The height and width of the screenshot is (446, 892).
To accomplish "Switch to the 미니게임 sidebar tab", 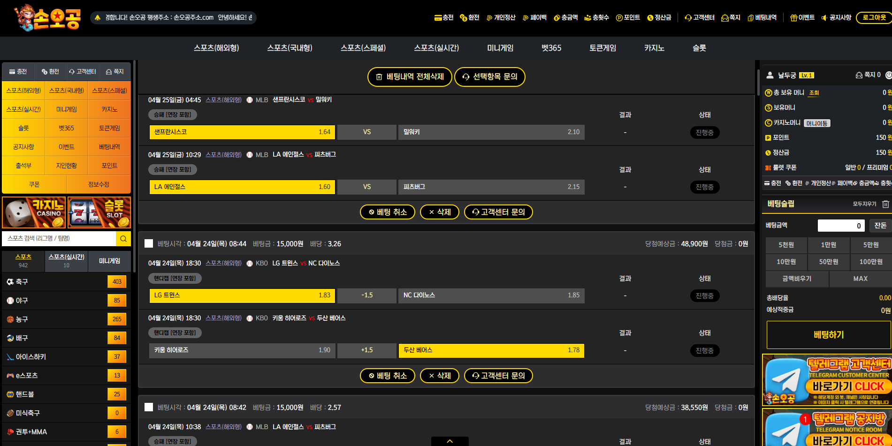I will point(109,261).
